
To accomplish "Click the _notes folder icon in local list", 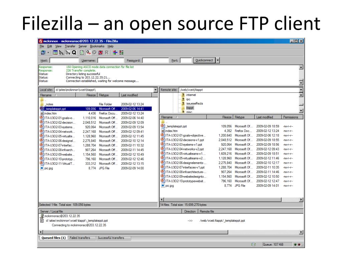I will pyautogui.click(x=42, y=104).
